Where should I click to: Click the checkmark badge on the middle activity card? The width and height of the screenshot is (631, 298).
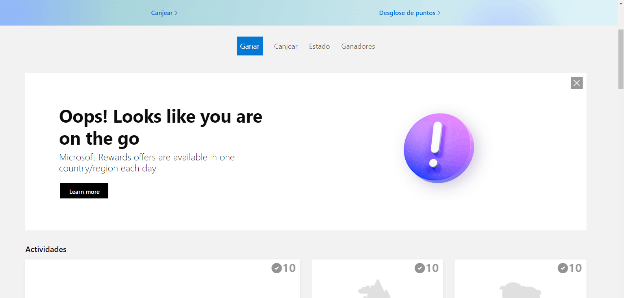click(x=419, y=268)
